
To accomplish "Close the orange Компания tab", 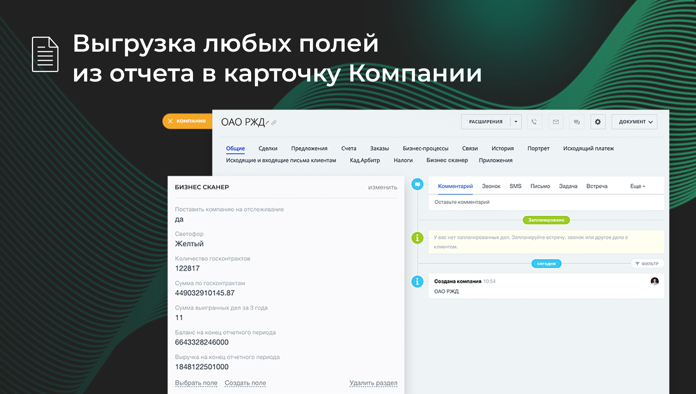I will 170,121.
